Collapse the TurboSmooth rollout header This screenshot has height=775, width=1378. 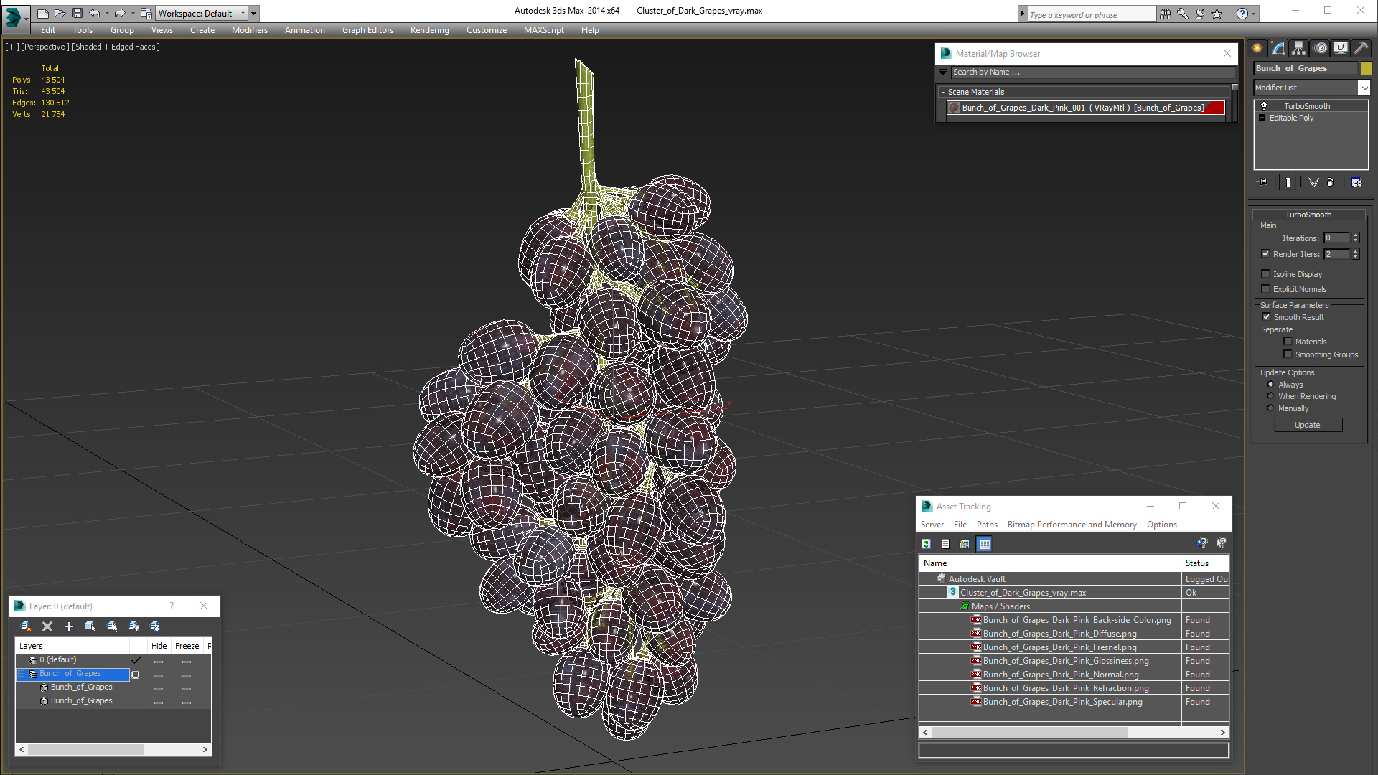pyautogui.click(x=1308, y=215)
